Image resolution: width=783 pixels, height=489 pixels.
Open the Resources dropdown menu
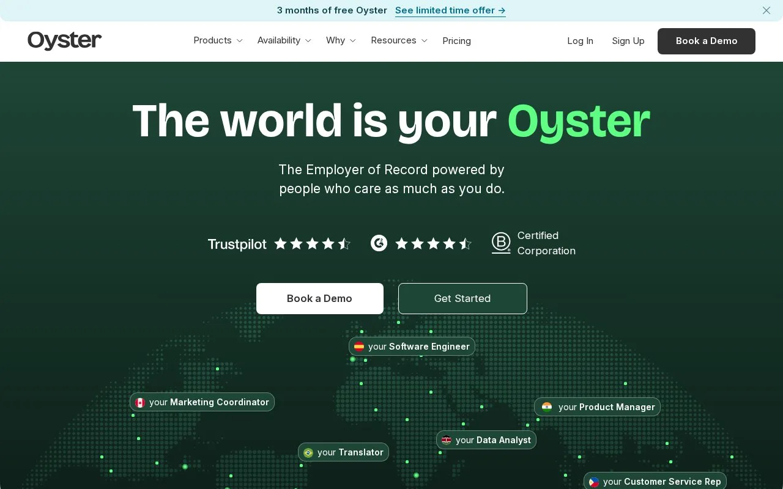pos(399,40)
